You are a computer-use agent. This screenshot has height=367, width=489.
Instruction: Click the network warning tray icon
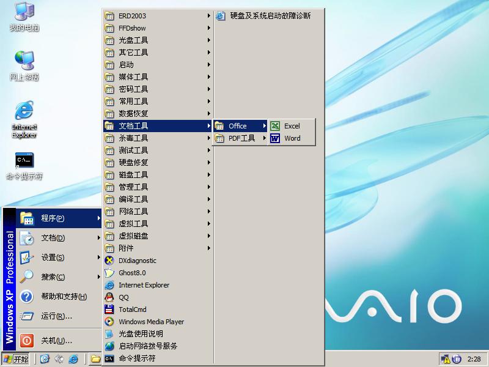pos(446,359)
